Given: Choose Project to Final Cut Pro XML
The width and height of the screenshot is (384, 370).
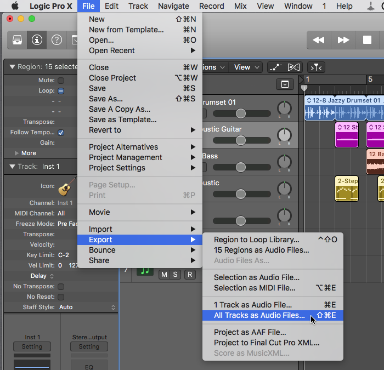Looking at the screenshot, I should (273, 343).
